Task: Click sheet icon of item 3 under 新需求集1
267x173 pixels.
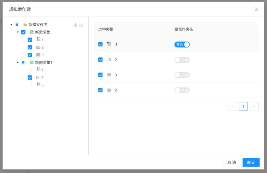Action: (39, 84)
